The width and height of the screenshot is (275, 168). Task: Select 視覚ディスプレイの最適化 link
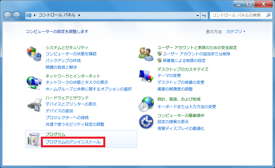point(181,128)
